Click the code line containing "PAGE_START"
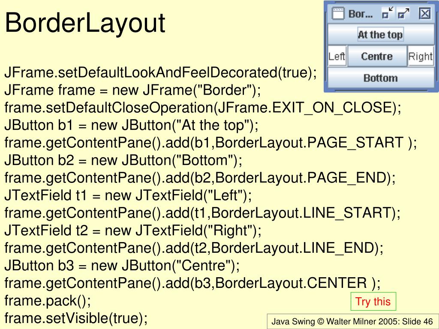The image size is (439, 329). [210, 143]
